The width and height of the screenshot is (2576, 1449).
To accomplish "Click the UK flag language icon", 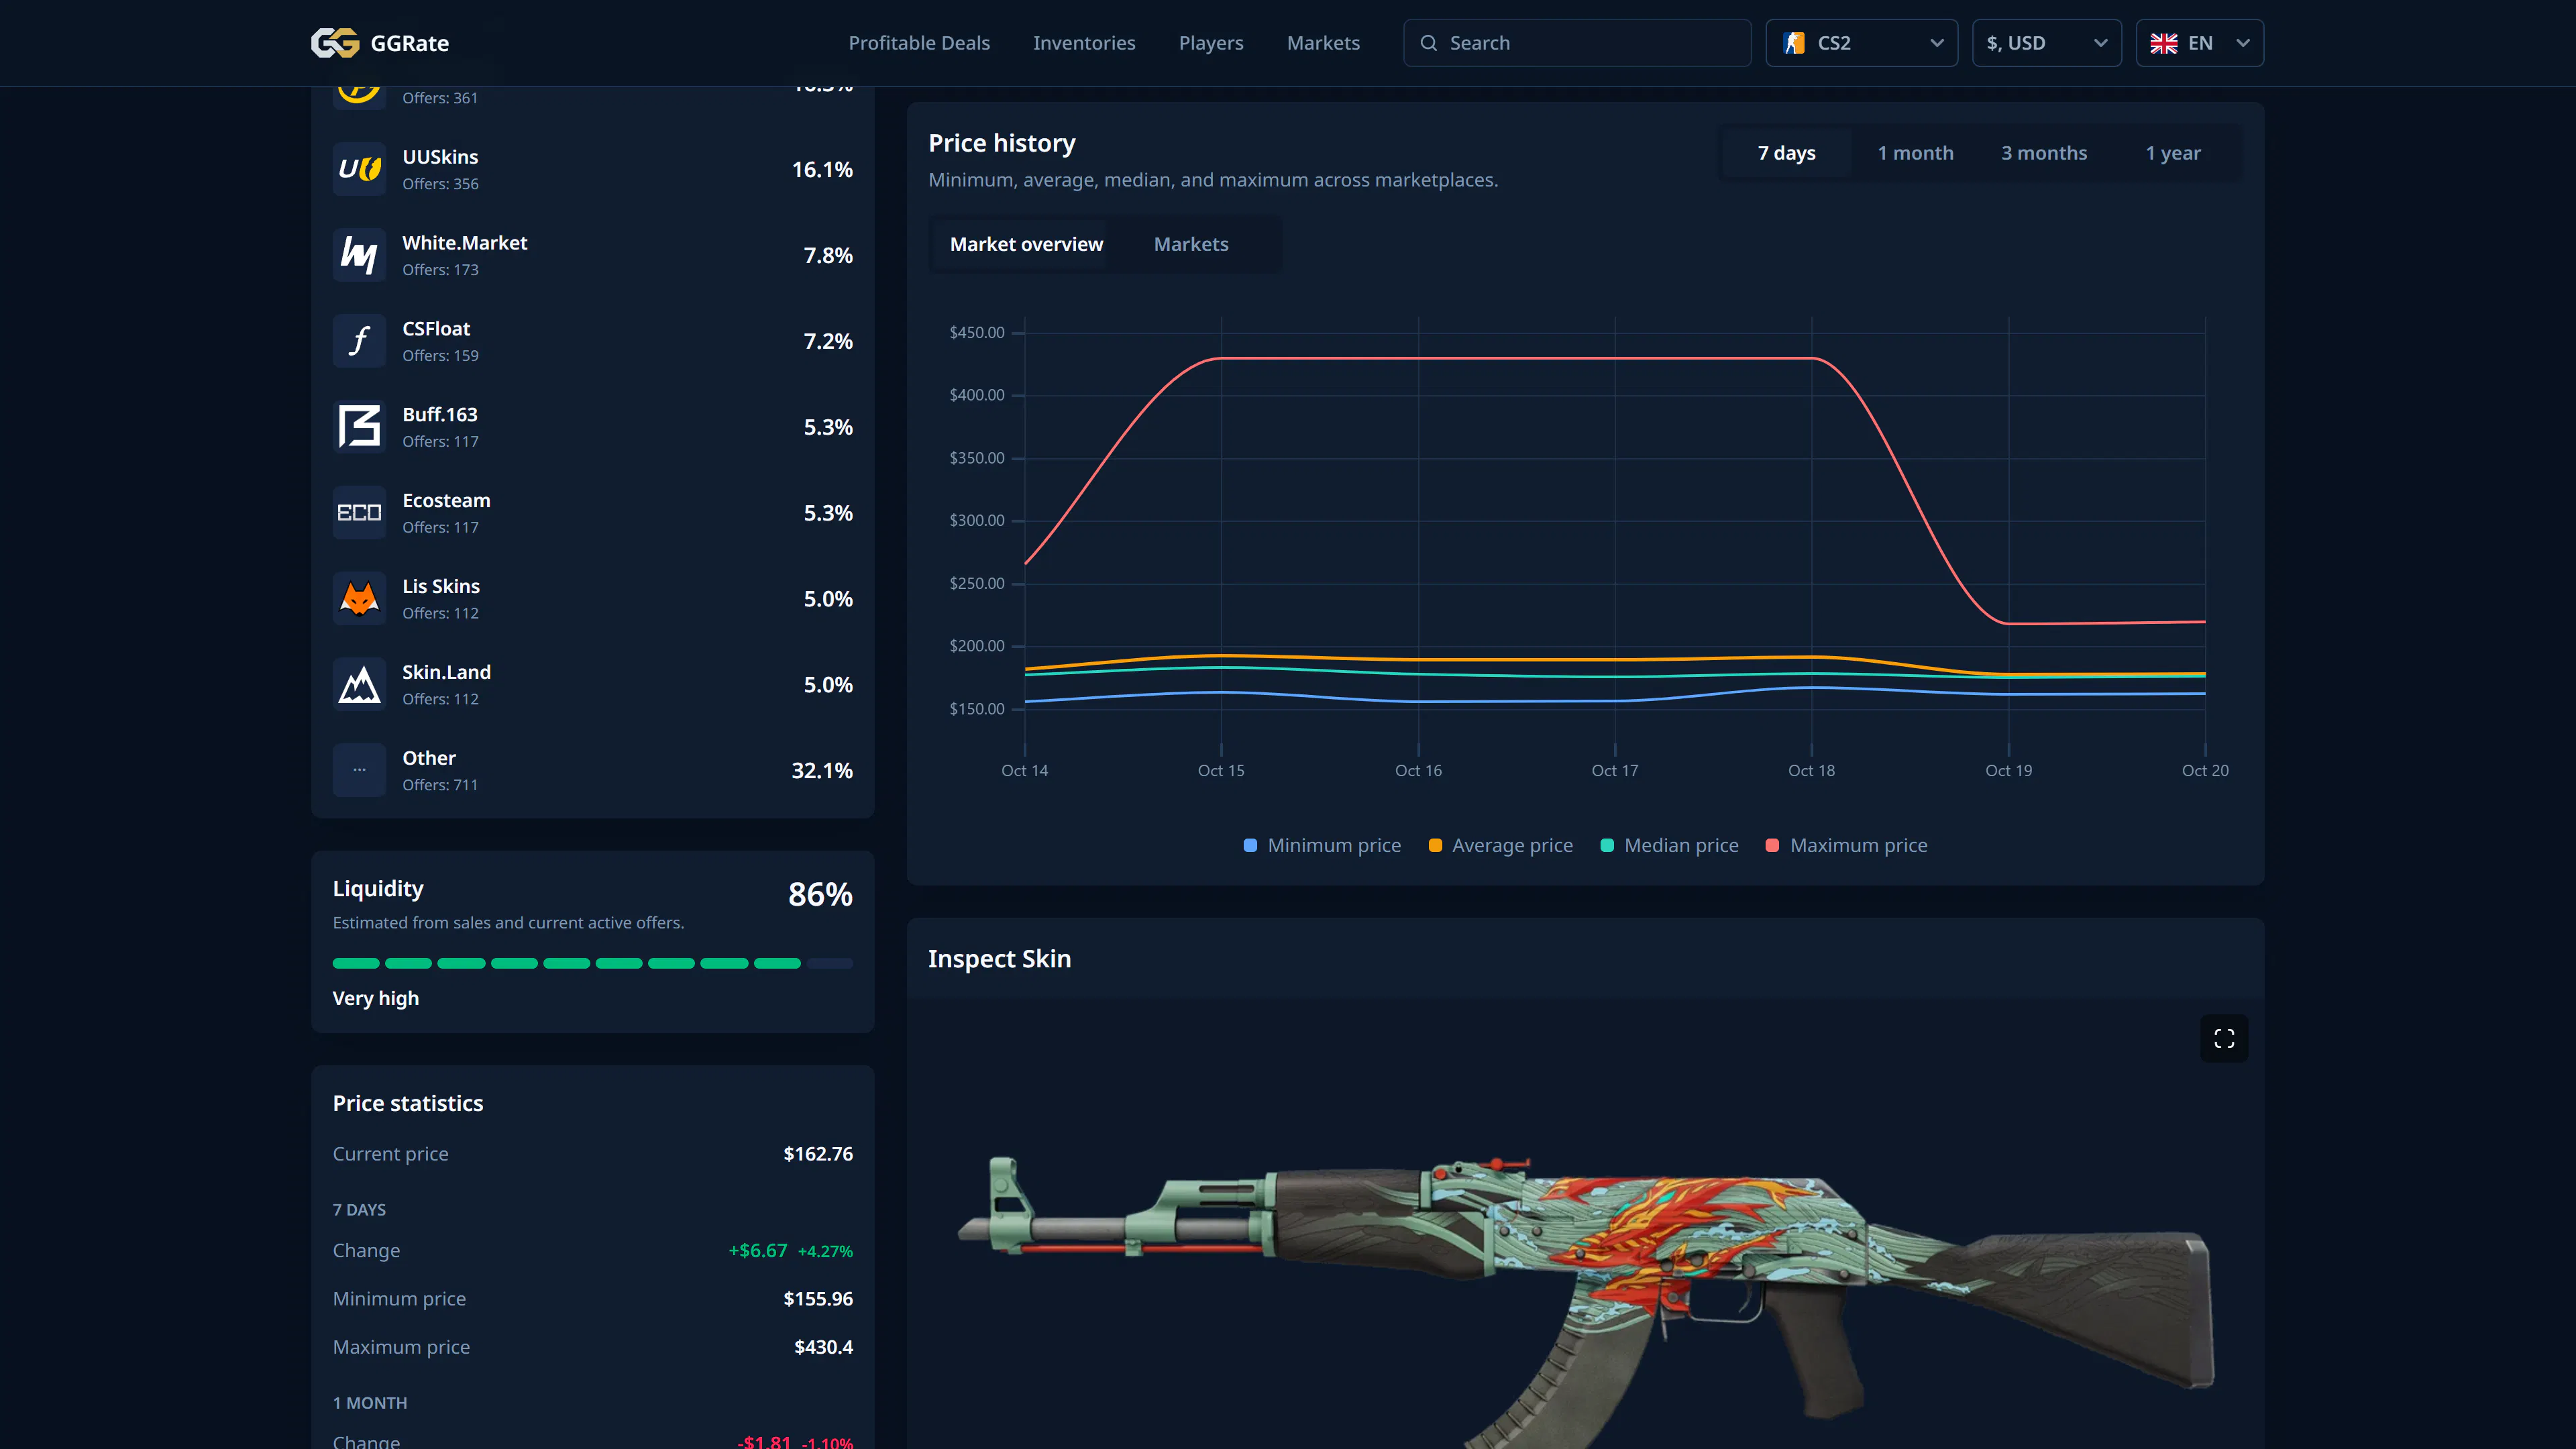I will pos(2164,43).
